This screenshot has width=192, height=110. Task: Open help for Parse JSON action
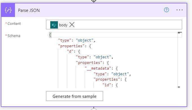click(166, 10)
